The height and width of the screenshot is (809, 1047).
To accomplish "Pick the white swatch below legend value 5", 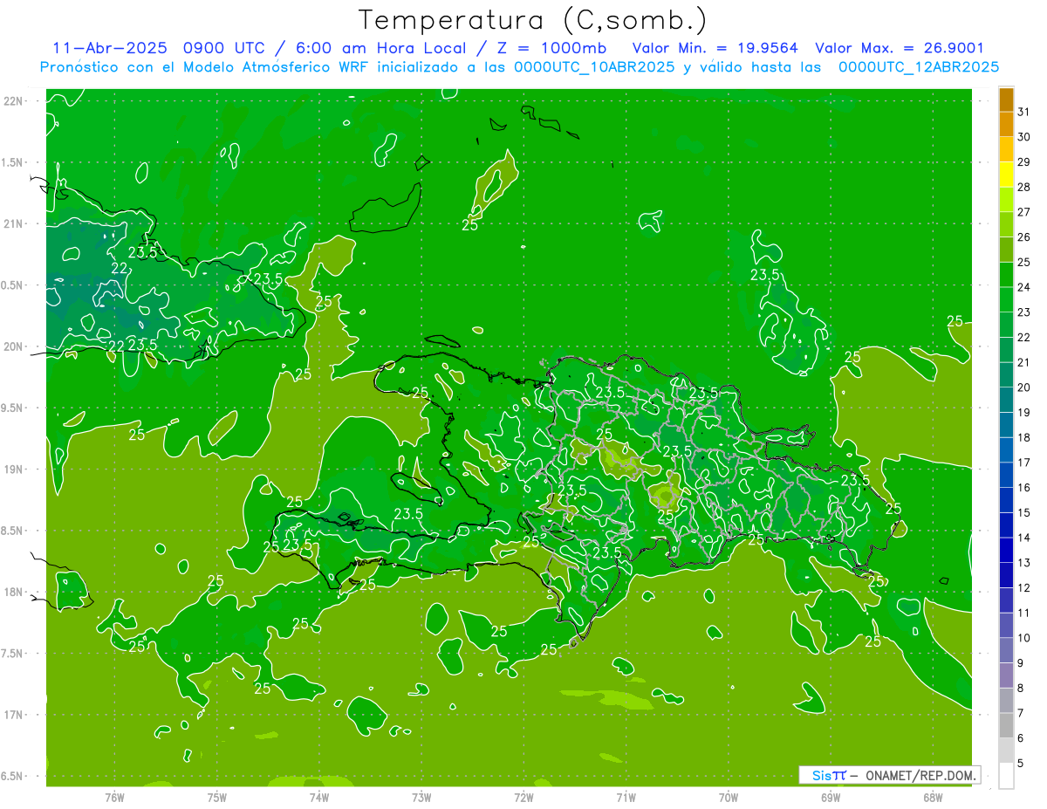I will pos(1006,776).
